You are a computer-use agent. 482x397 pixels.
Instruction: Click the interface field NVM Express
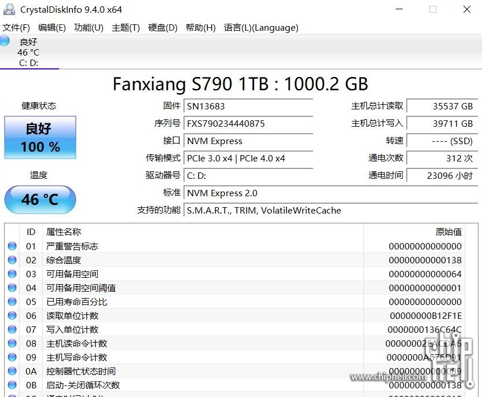coord(248,141)
